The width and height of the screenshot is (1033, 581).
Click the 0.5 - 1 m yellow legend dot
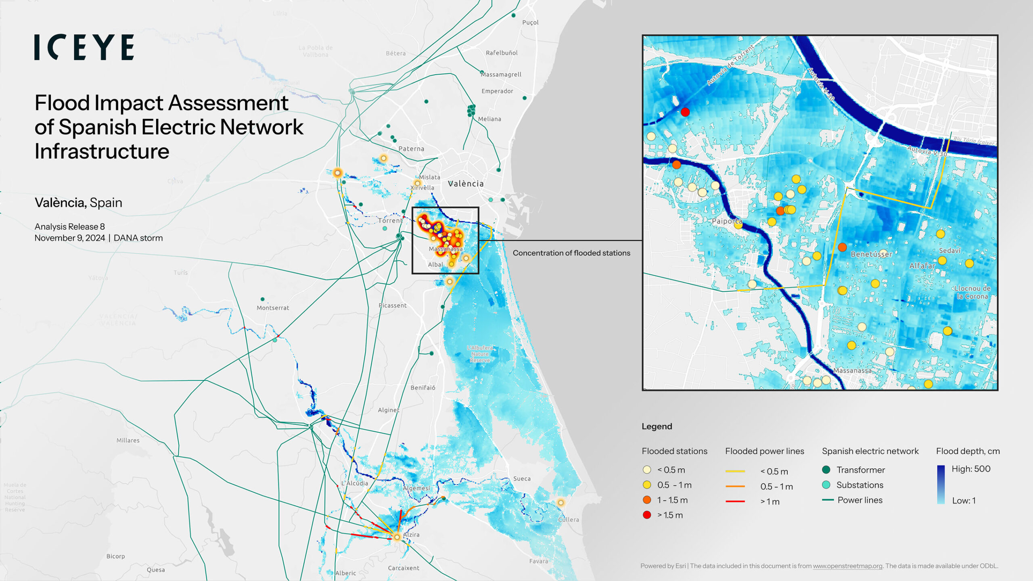pos(647,485)
